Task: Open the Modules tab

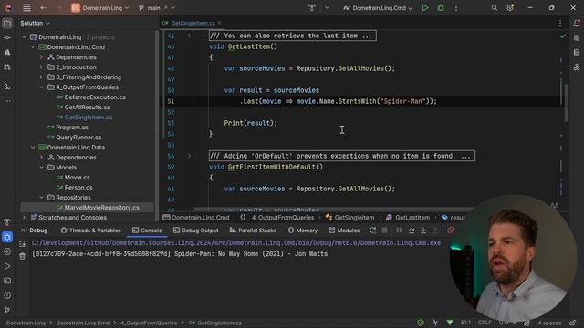Action: pyautogui.click(x=344, y=231)
